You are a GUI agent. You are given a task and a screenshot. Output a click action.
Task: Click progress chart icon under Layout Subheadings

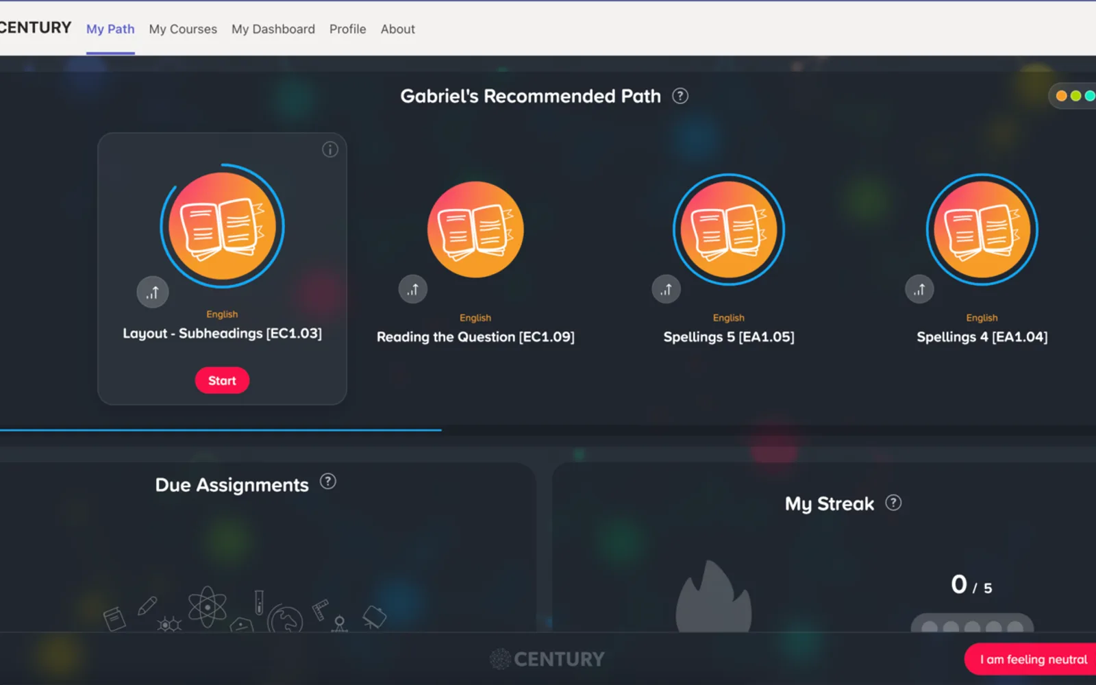(x=153, y=292)
